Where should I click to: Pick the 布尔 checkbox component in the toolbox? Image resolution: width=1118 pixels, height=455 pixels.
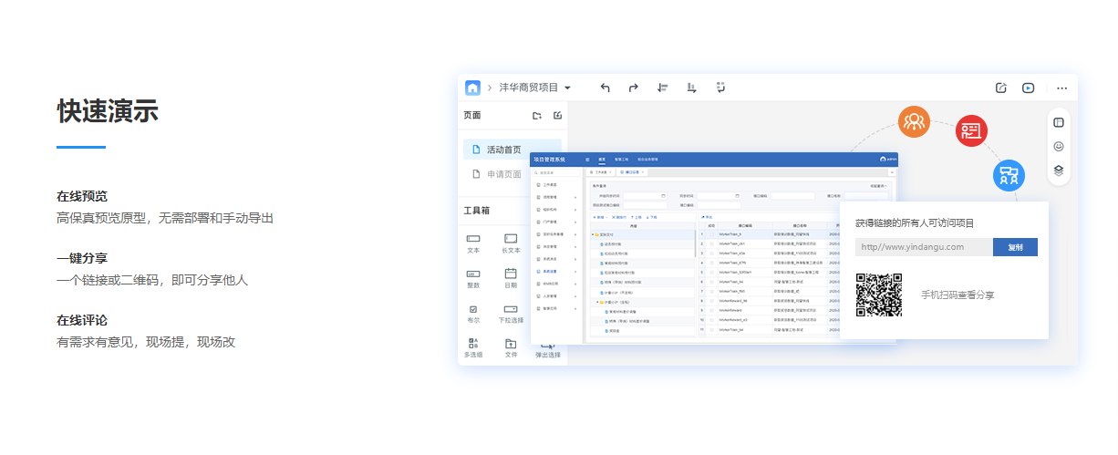click(x=473, y=314)
